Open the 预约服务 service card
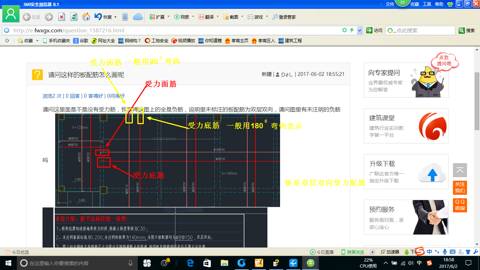Viewport: 480px width, 270px height. point(406,217)
